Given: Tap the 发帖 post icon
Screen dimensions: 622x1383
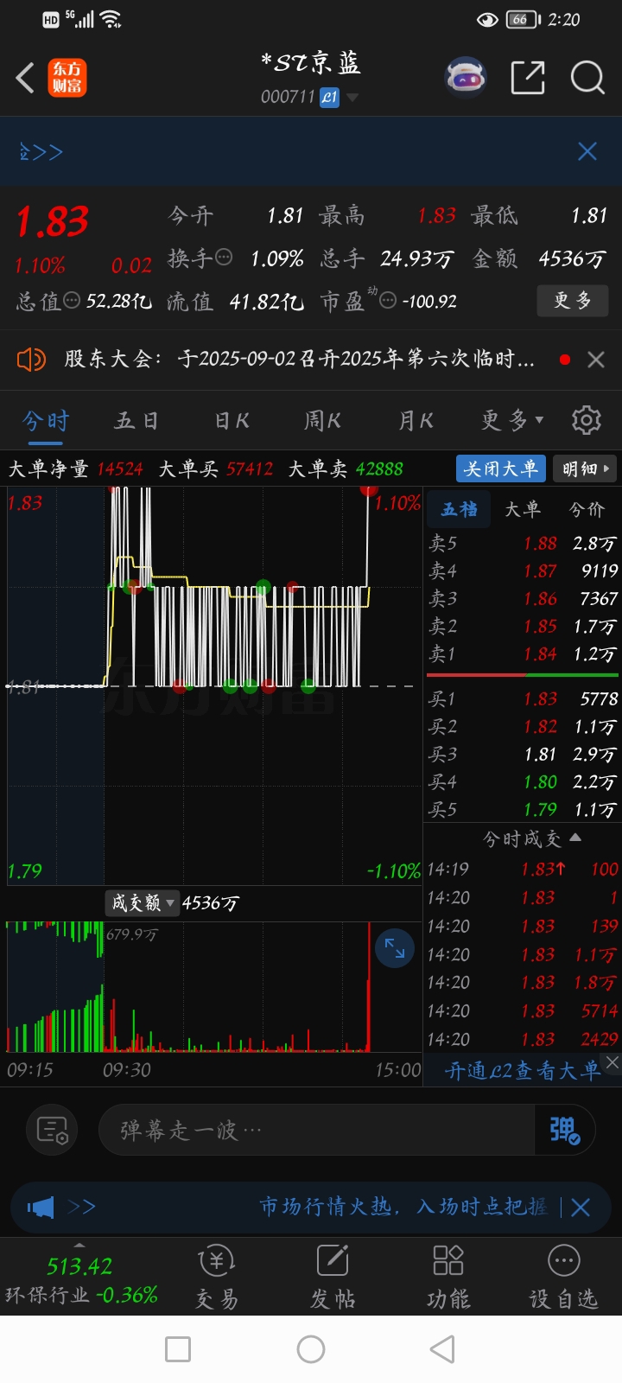Looking at the screenshot, I should click(333, 1278).
